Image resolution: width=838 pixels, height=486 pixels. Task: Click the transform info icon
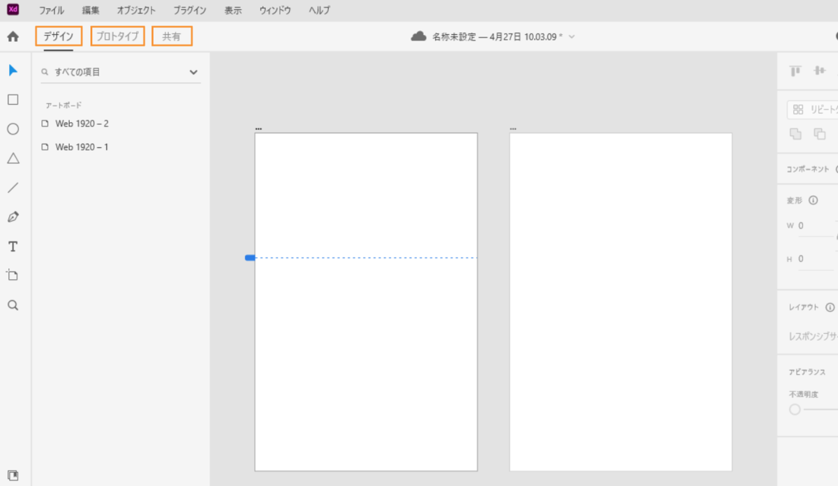tap(813, 200)
